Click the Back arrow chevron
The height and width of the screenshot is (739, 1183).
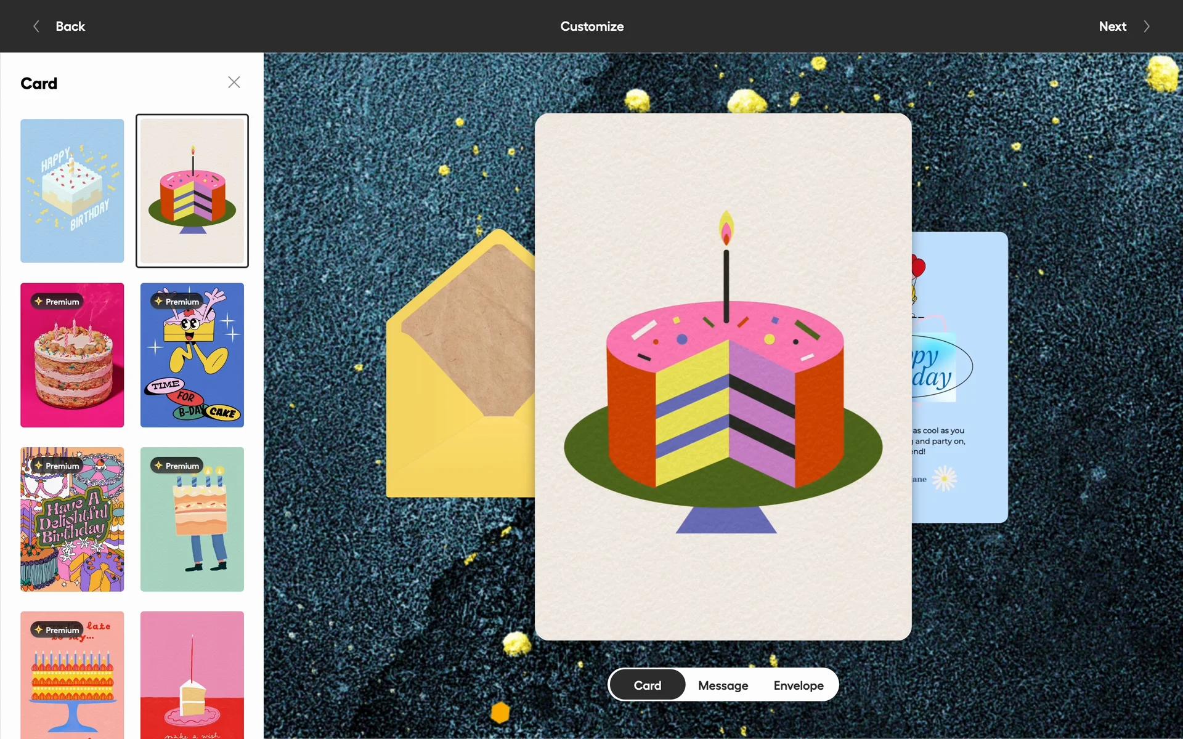(36, 26)
